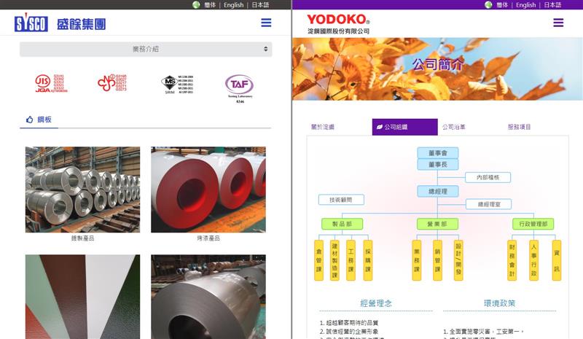Open the hamburger menu on the YODOKO page

pyautogui.click(x=558, y=23)
